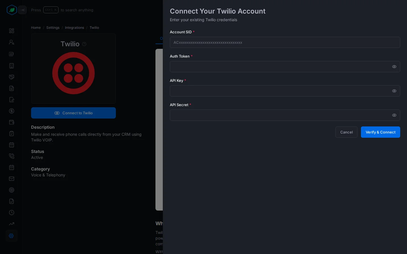Show the Auth Token value with eye icon
The width and height of the screenshot is (407, 254).
394,67
